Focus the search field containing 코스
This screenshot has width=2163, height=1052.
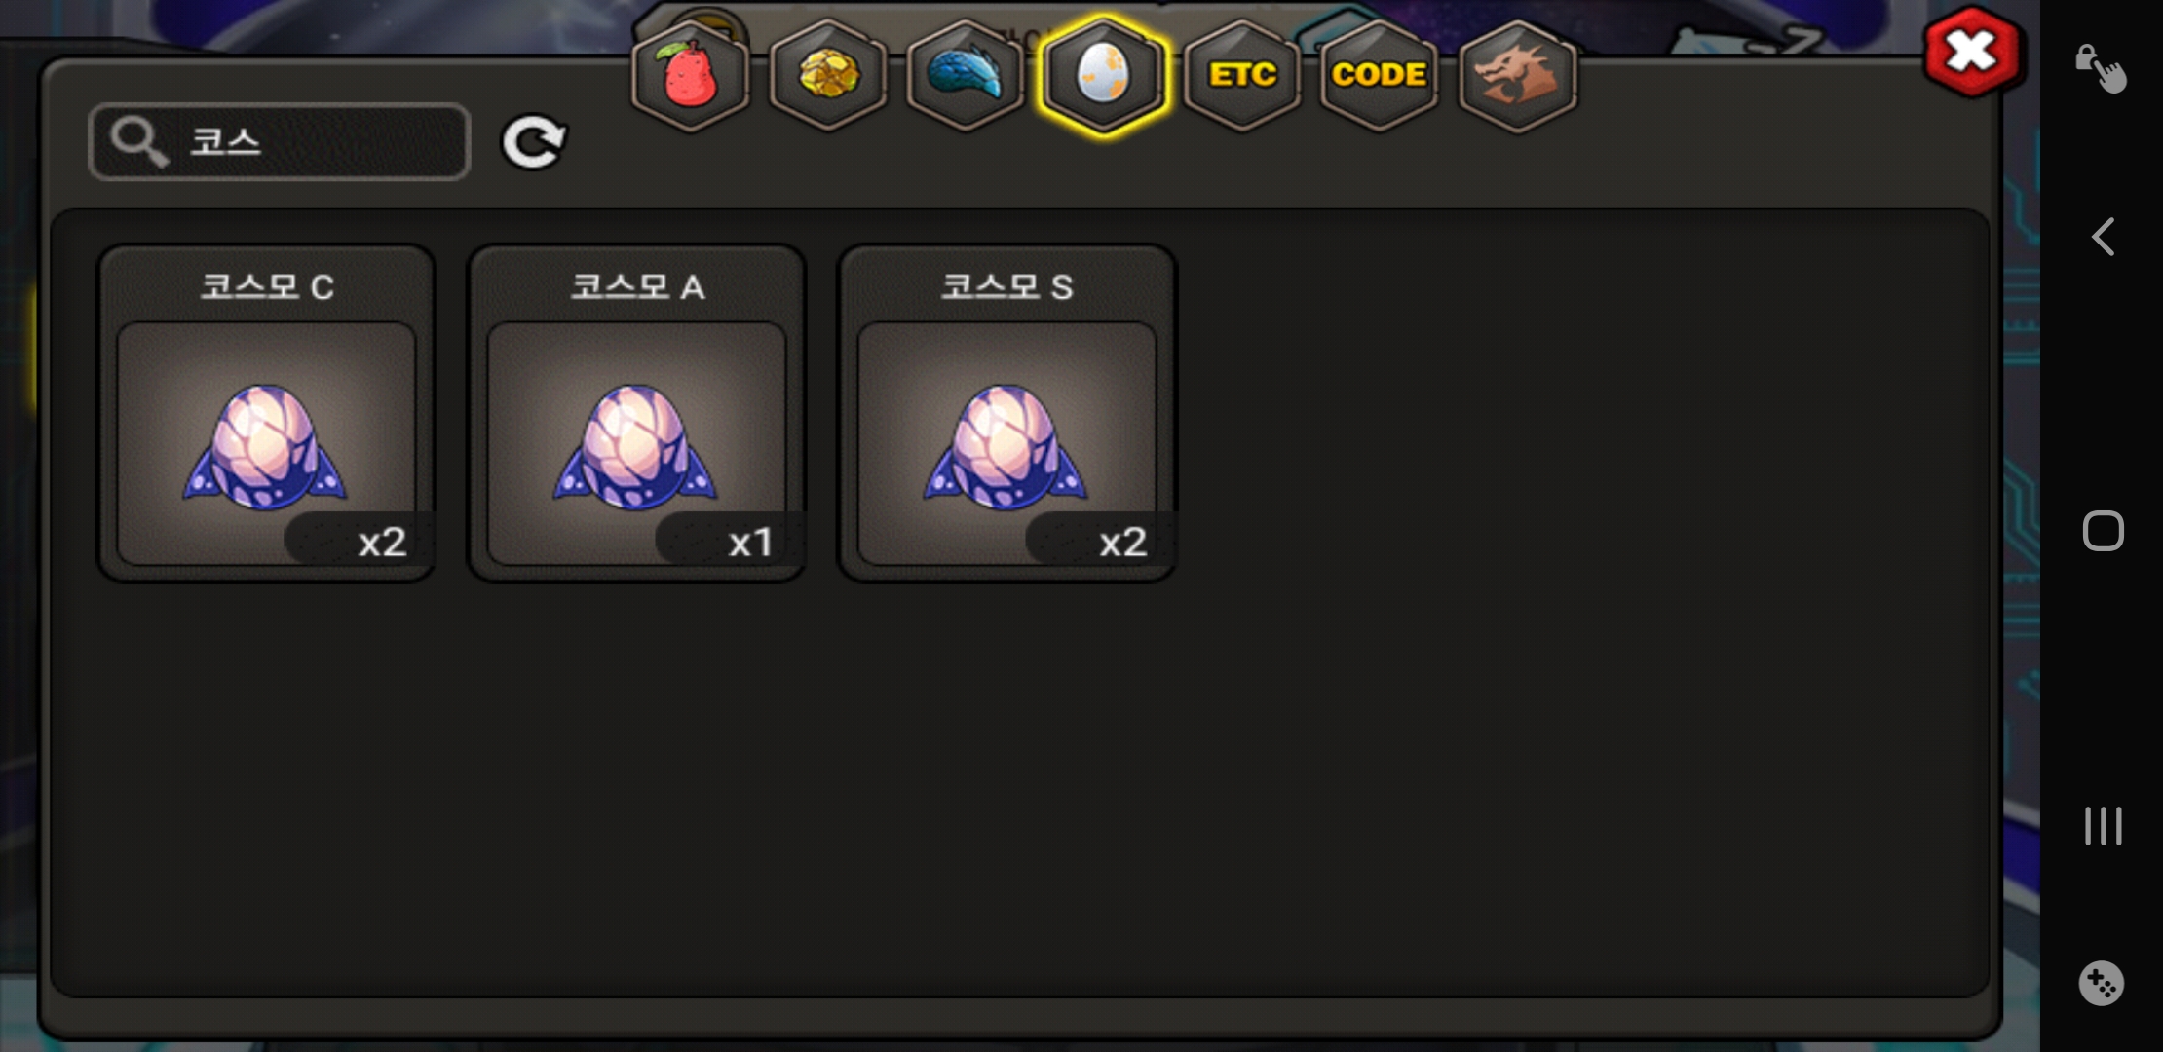[x=280, y=142]
